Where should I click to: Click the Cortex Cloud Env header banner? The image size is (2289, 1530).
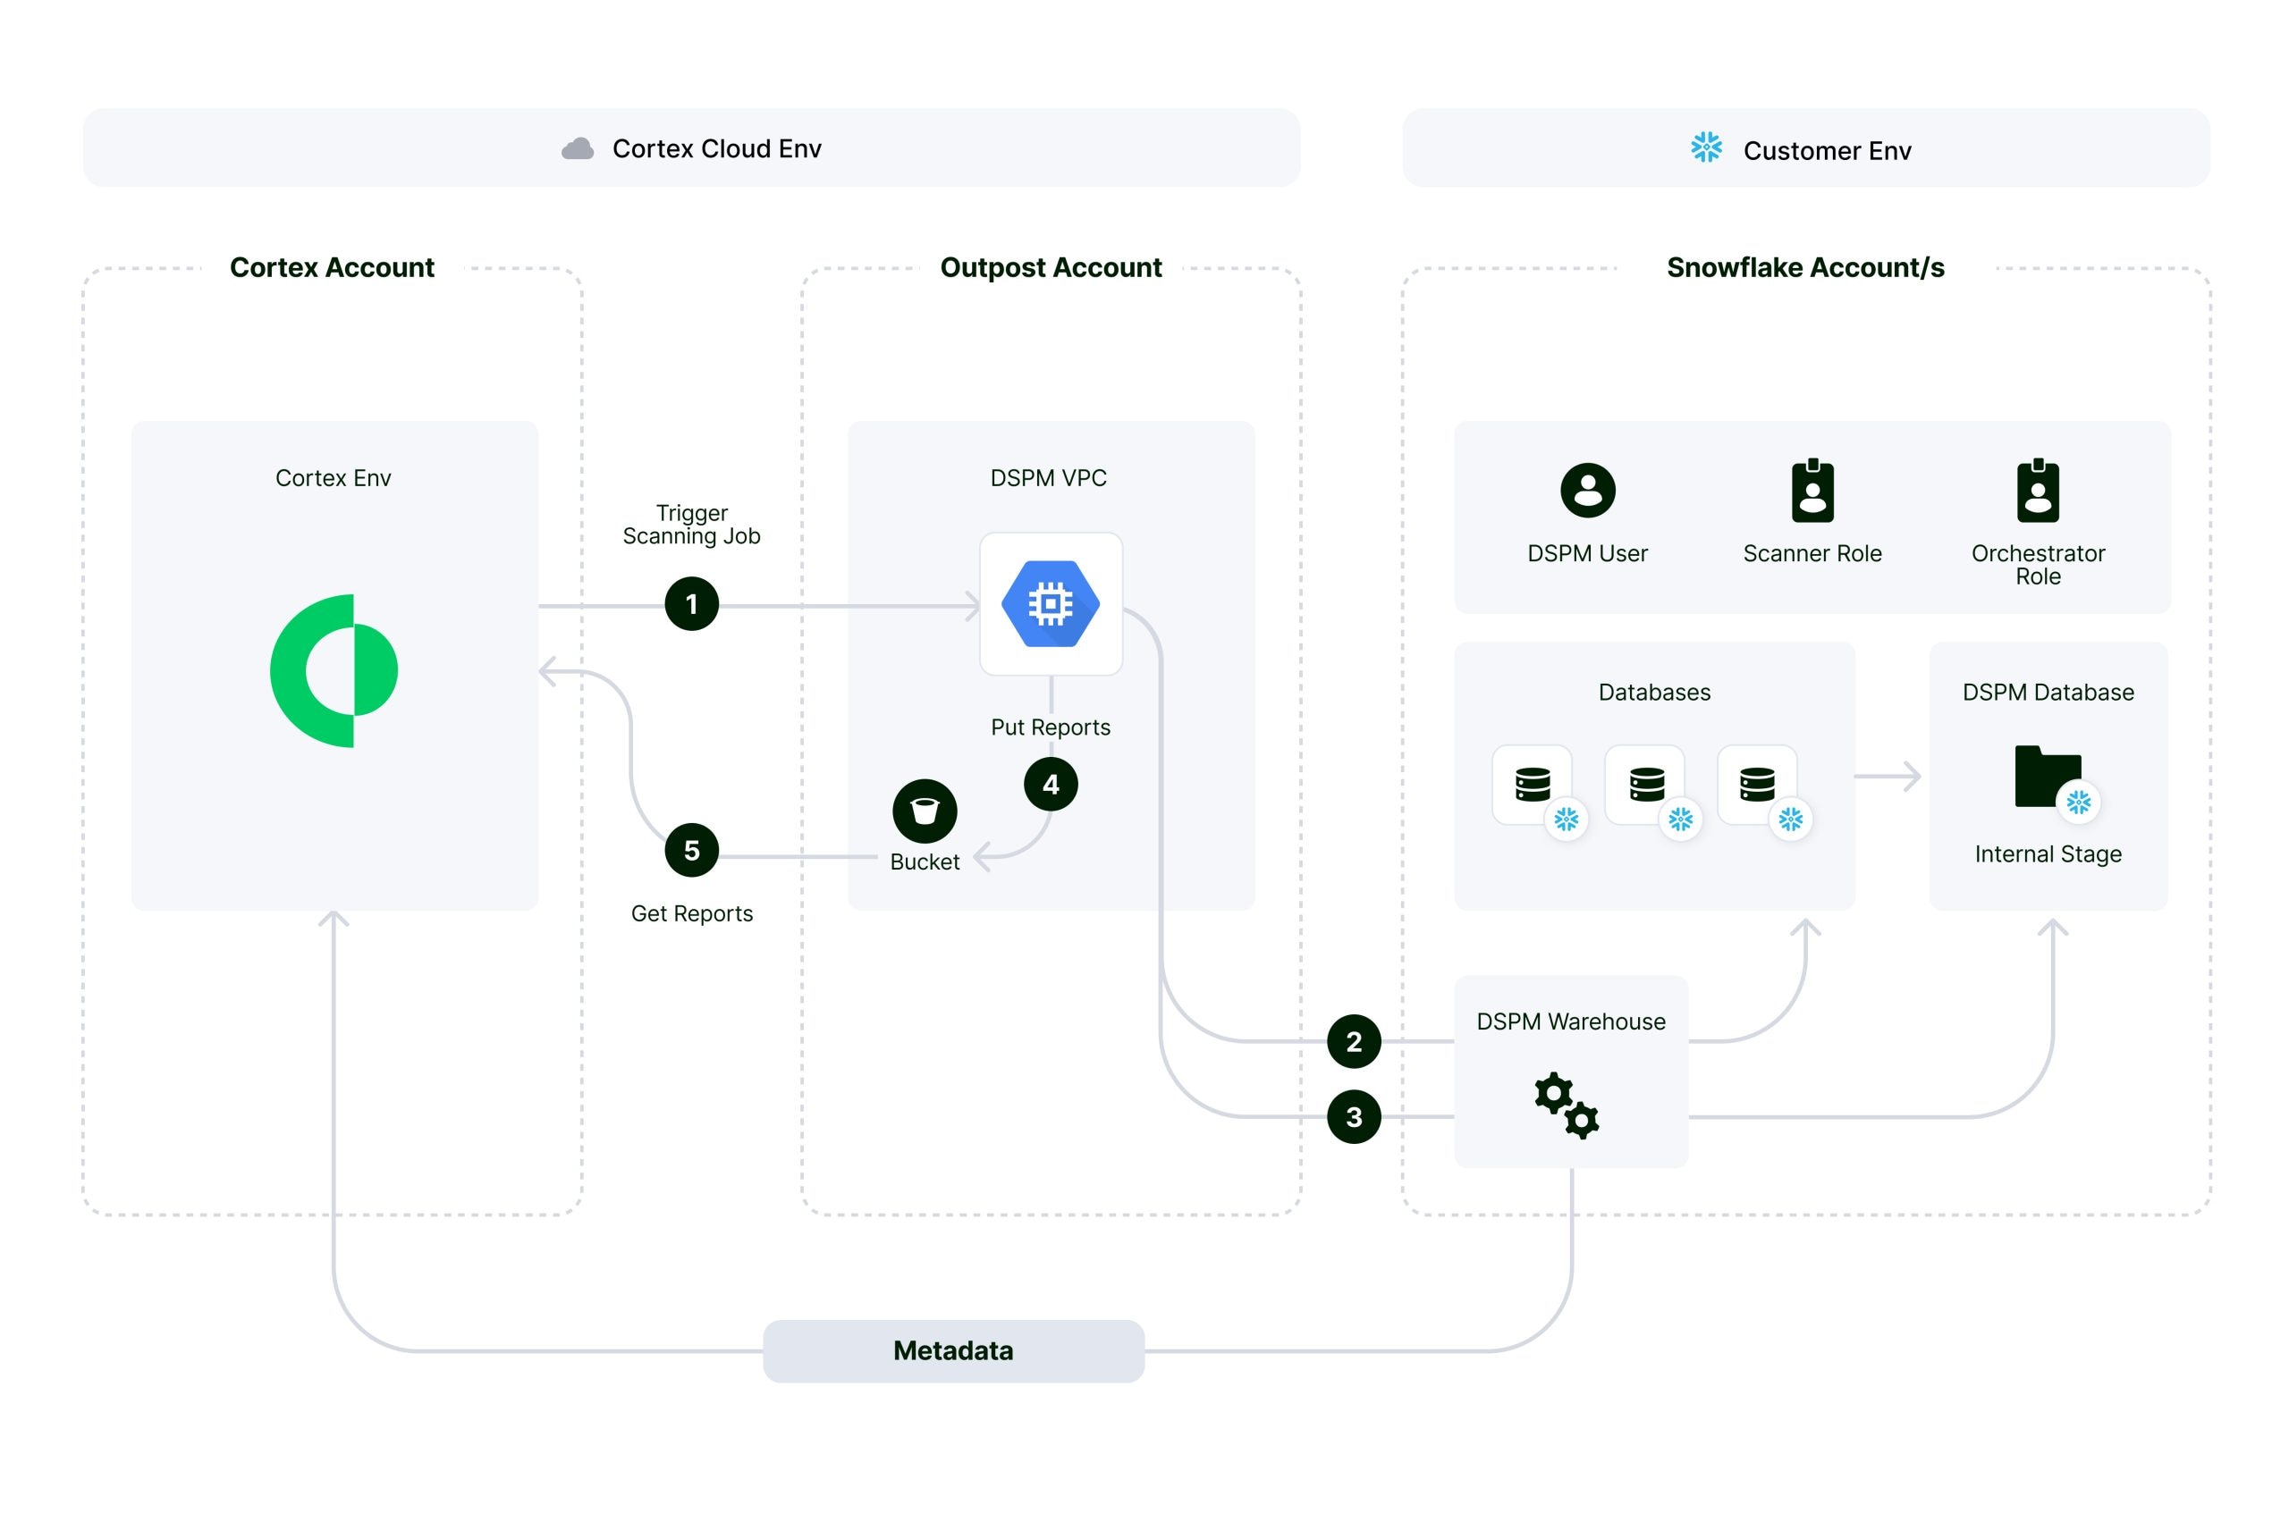pos(691,148)
